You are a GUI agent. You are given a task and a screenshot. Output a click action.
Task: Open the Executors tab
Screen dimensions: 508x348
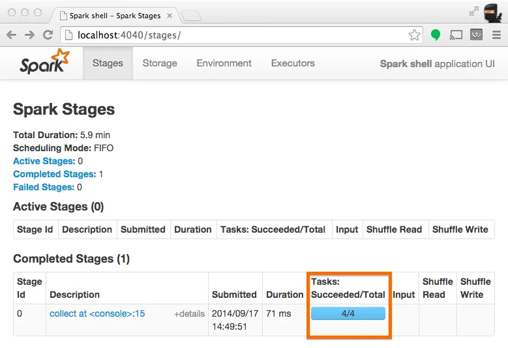293,63
